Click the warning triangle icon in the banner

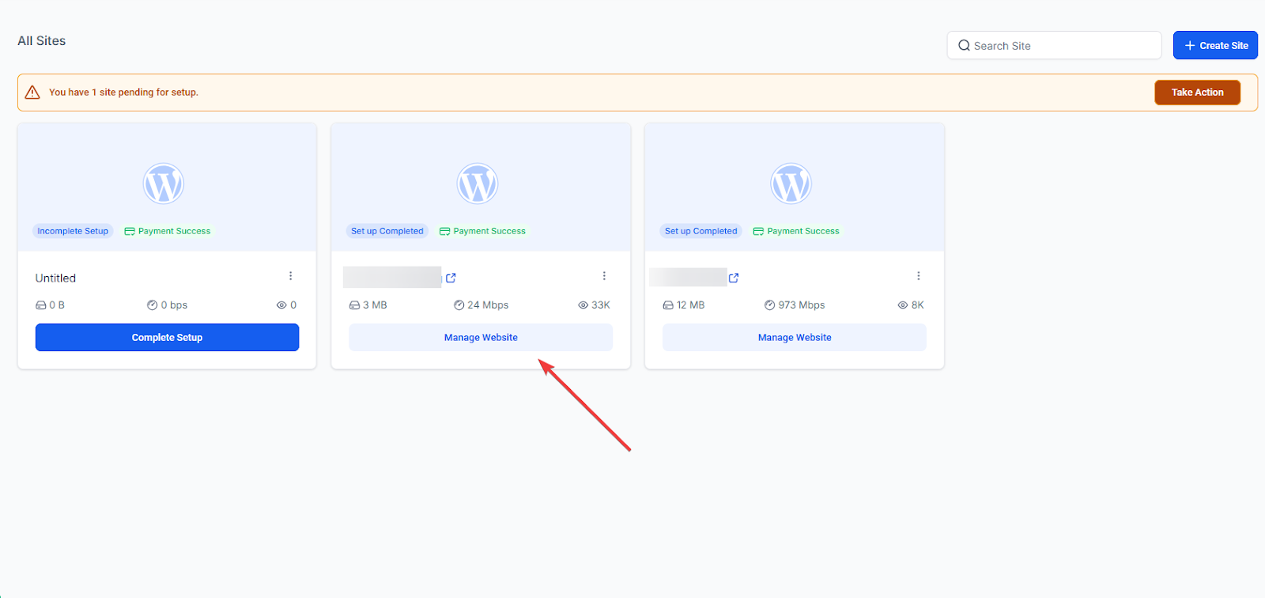pos(32,93)
